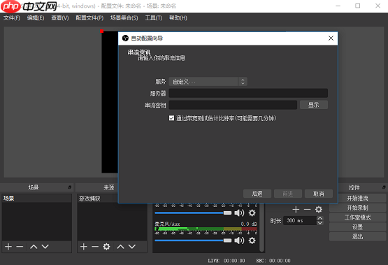Click 开始录制 to start recording
This screenshot has width=388, height=265.
pyautogui.click(x=357, y=208)
